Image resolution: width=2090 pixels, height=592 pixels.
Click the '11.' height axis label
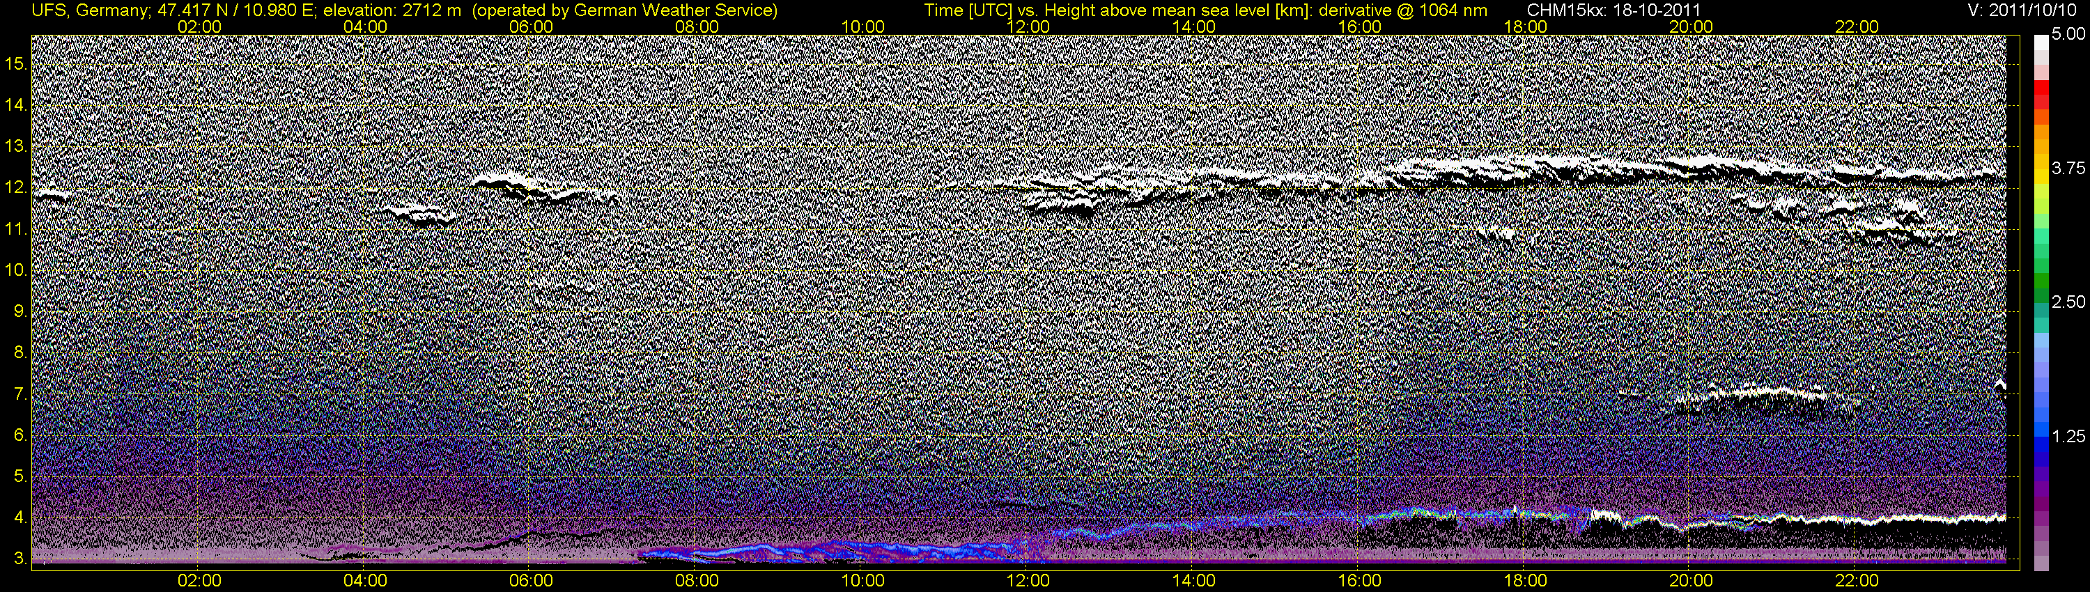(x=16, y=230)
